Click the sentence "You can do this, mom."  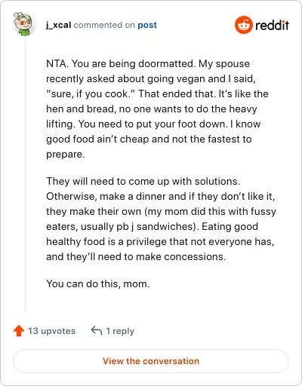point(98,283)
